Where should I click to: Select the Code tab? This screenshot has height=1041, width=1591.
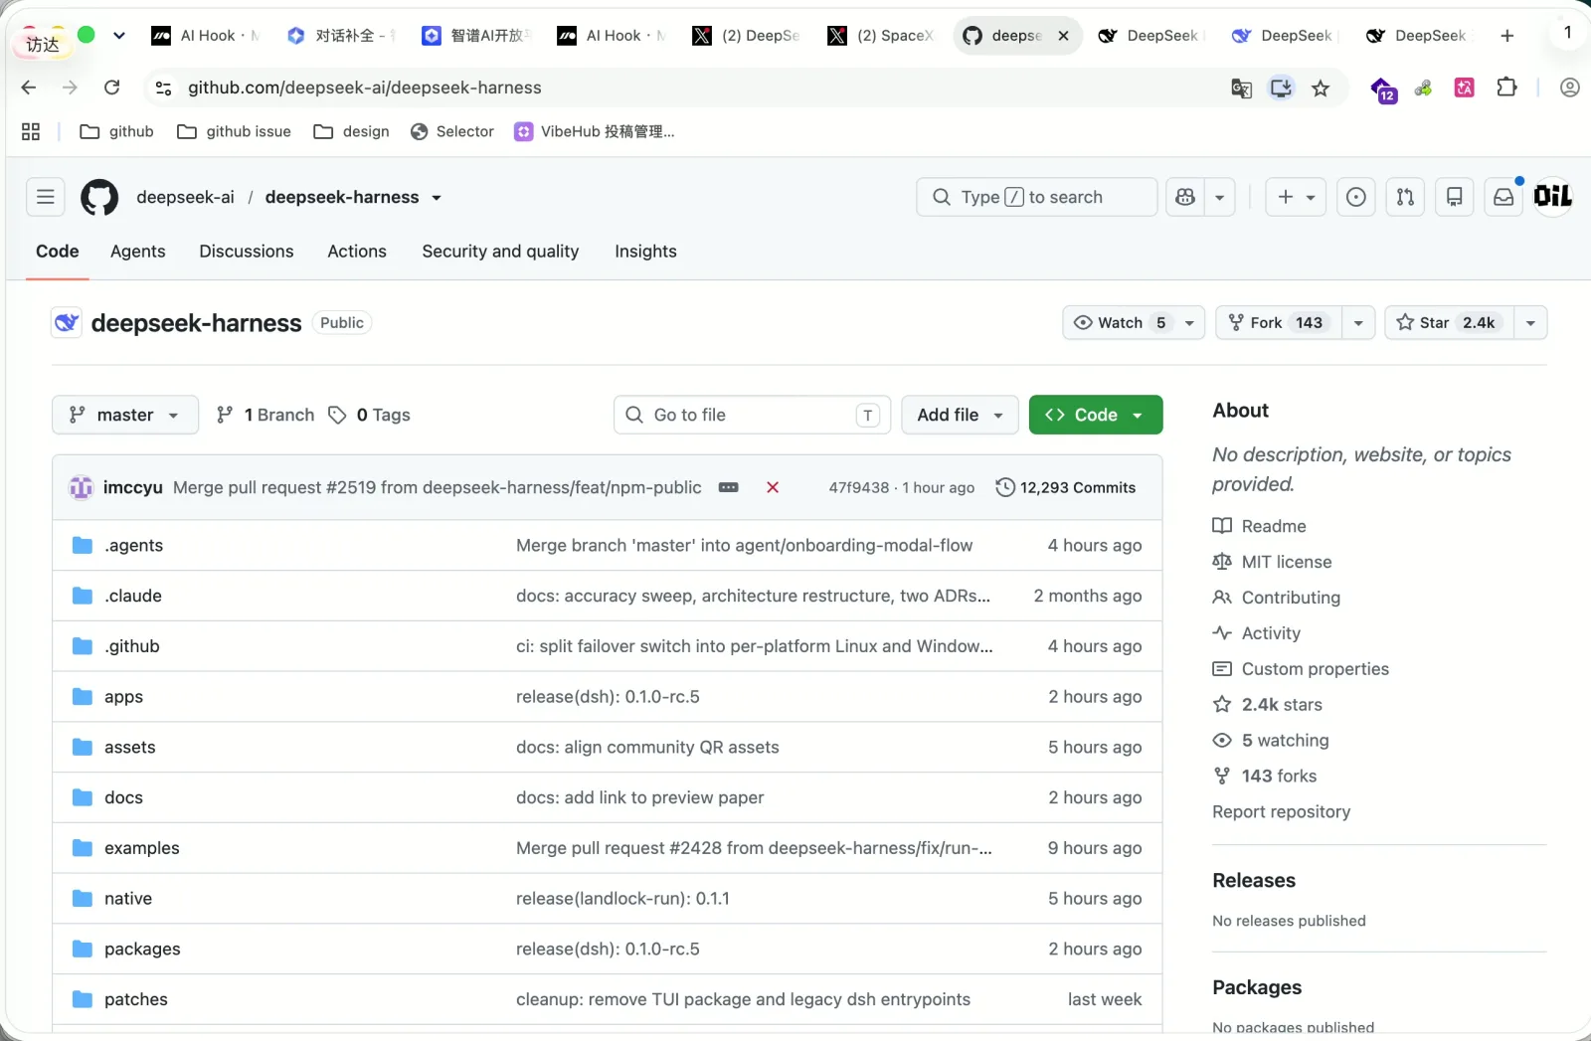point(58,252)
